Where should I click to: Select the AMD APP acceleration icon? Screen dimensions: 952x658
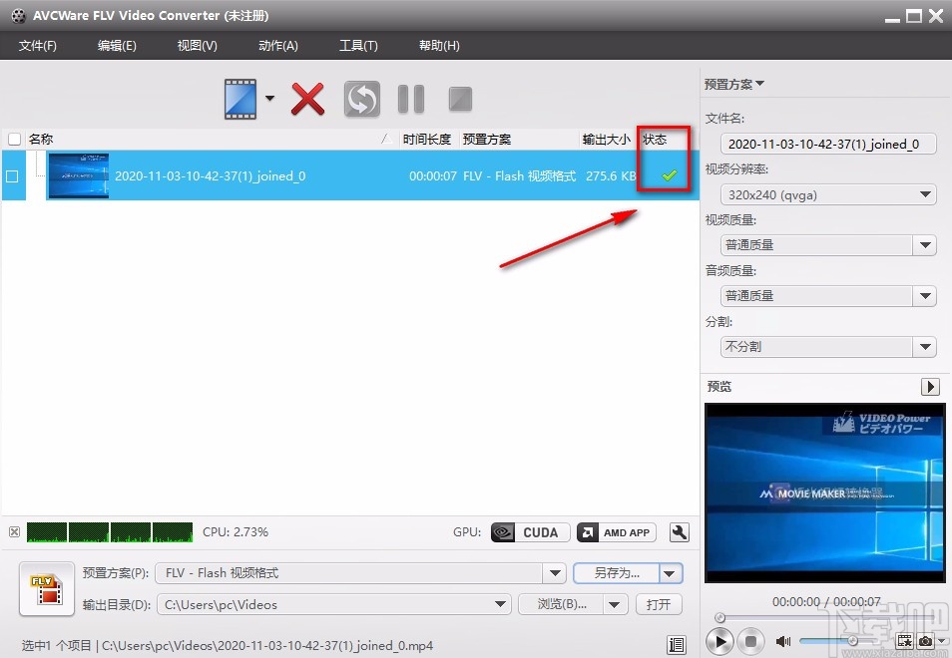tap(616, 532)
